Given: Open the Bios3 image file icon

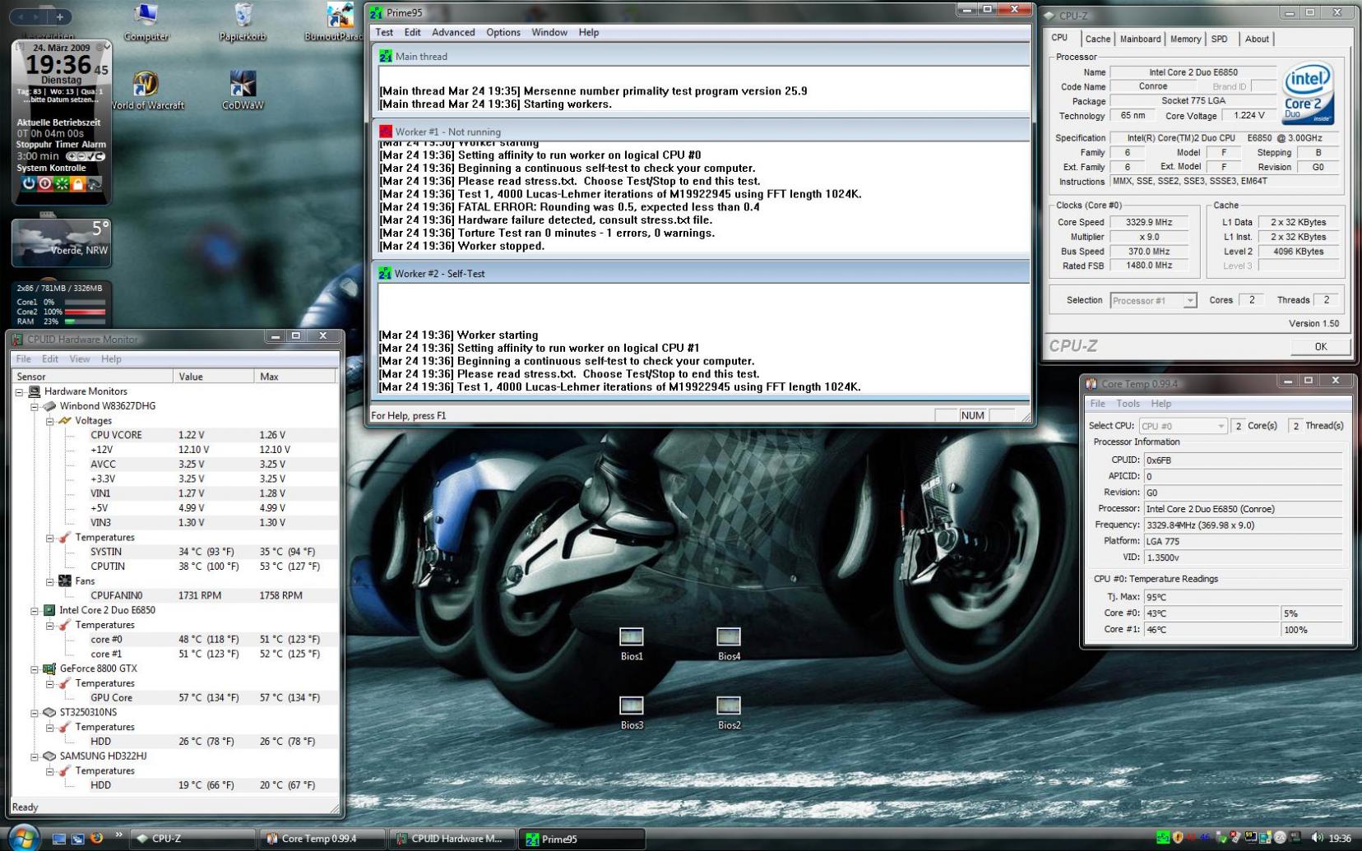Looking at the screenshot, I should point(632,713).
